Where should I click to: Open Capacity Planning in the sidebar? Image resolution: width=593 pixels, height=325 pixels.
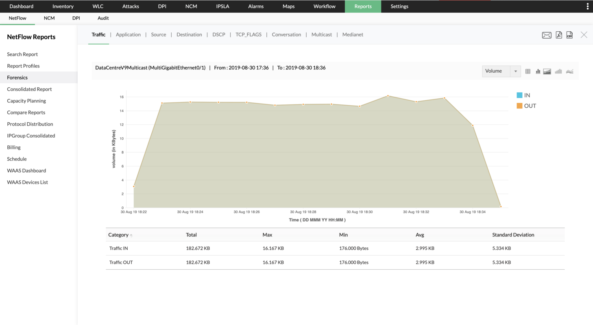point(26,101)
